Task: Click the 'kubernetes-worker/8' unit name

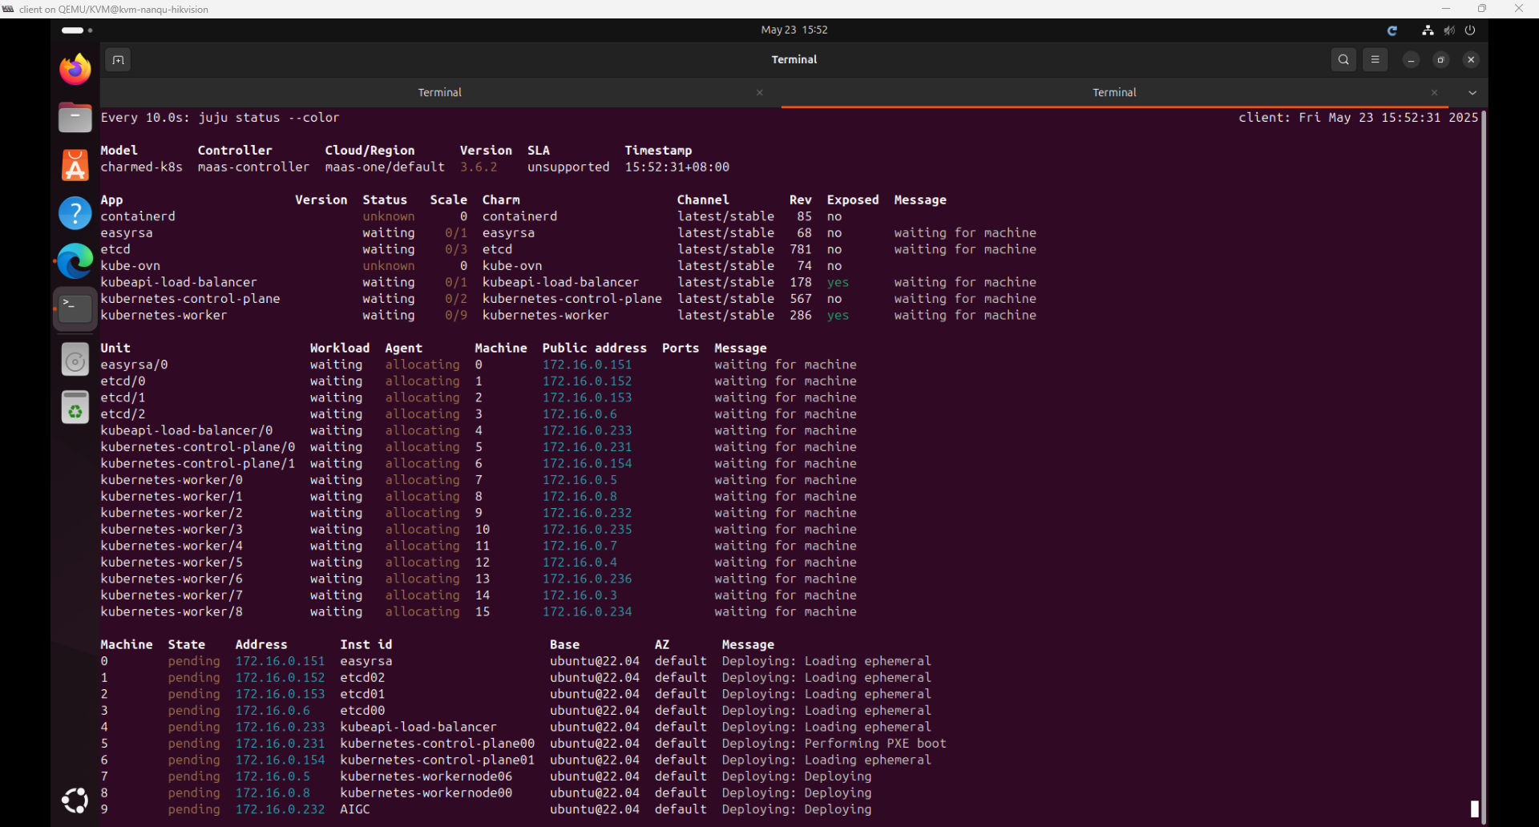Action: coord(172,612)
